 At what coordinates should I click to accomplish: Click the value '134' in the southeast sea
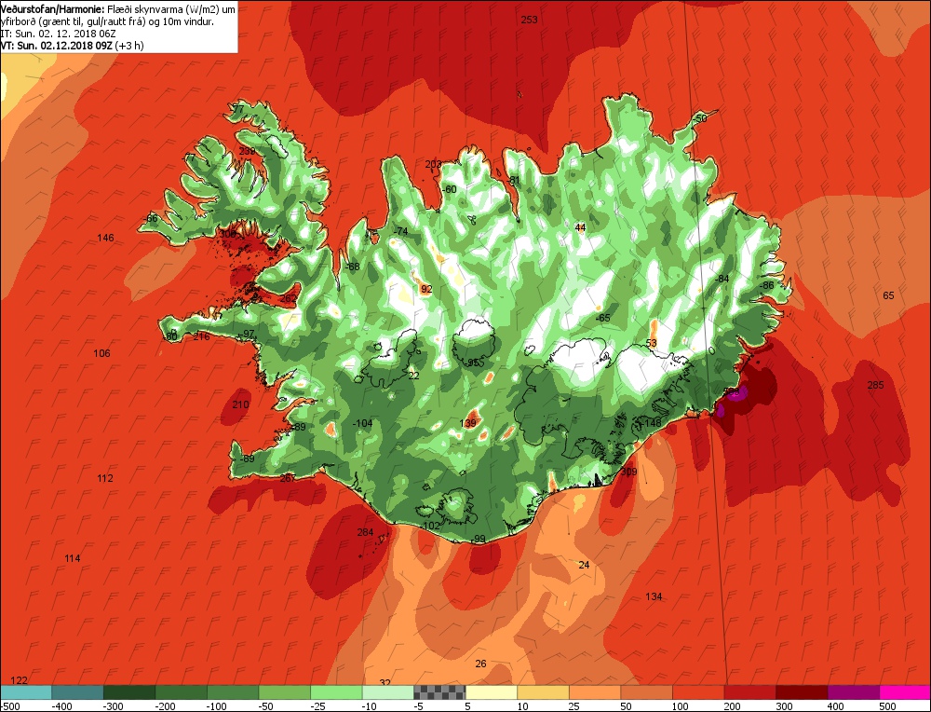(654, 596)
